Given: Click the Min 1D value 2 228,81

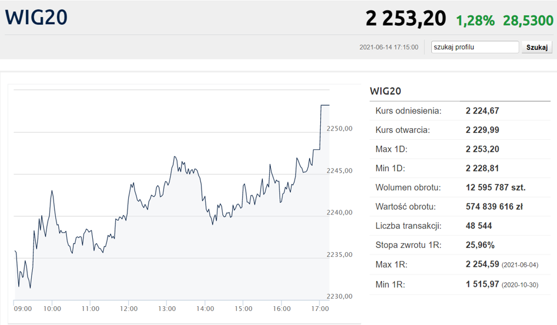Looking at the screenshot, I should [482, 168].
